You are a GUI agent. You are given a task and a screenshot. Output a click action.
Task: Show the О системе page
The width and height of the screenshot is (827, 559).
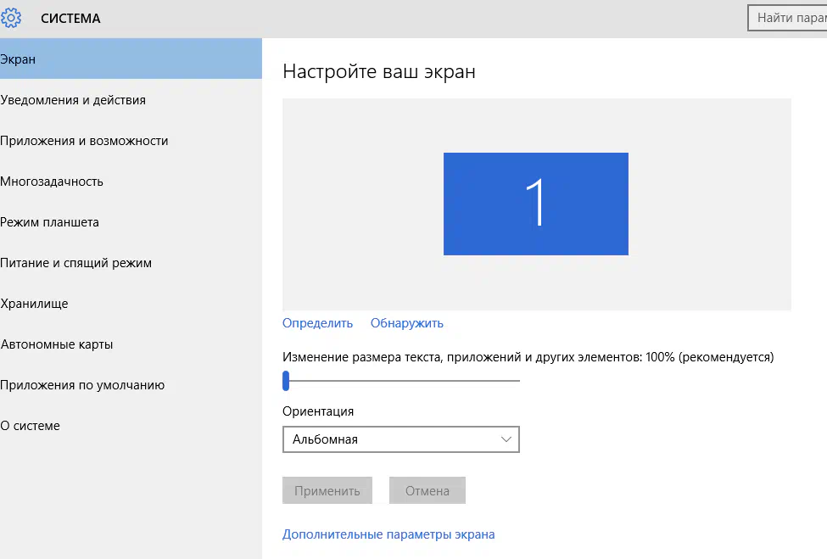click(131, 426)
